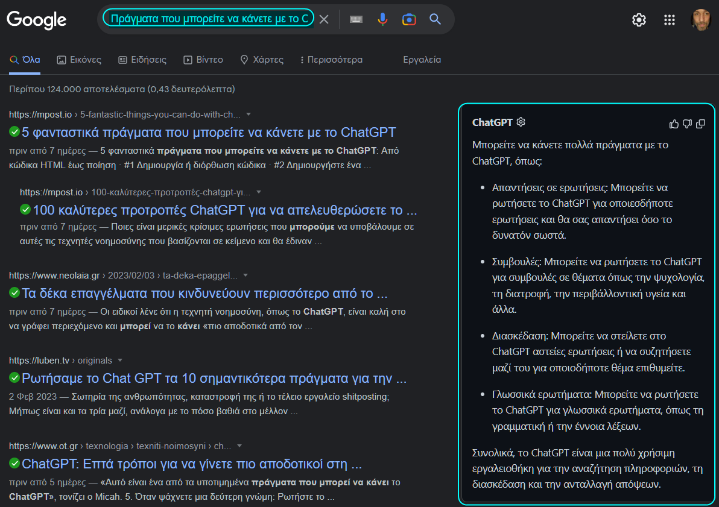The height and width of the screenshot is (507, 719).
Task: Click the snippet 'Οι ειδικοί λένε ότι η τεχνητή νοημοσύνη'
Action: point(207,318)
